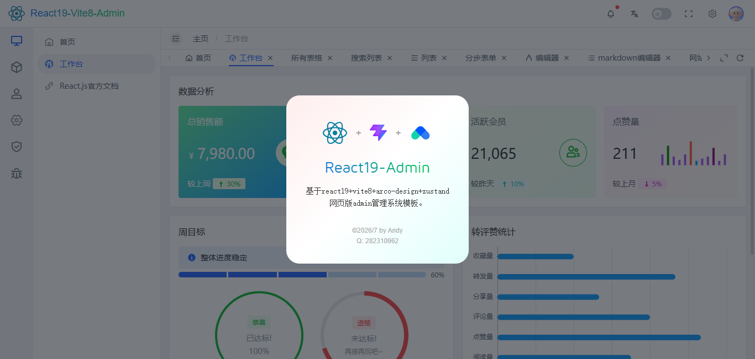
Task: Close the 所有表格 tab
Action: 330,58
